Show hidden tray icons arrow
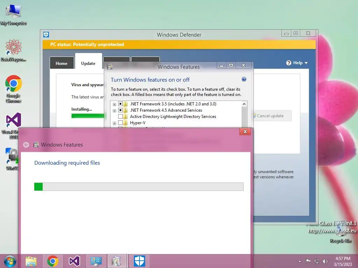This screenshot has width=358, height=268. click(300, 261)
